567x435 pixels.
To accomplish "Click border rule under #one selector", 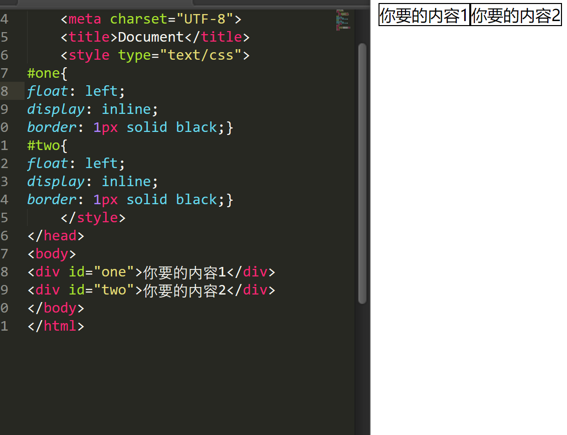I will pyautogui.click(x=130, y=127).
